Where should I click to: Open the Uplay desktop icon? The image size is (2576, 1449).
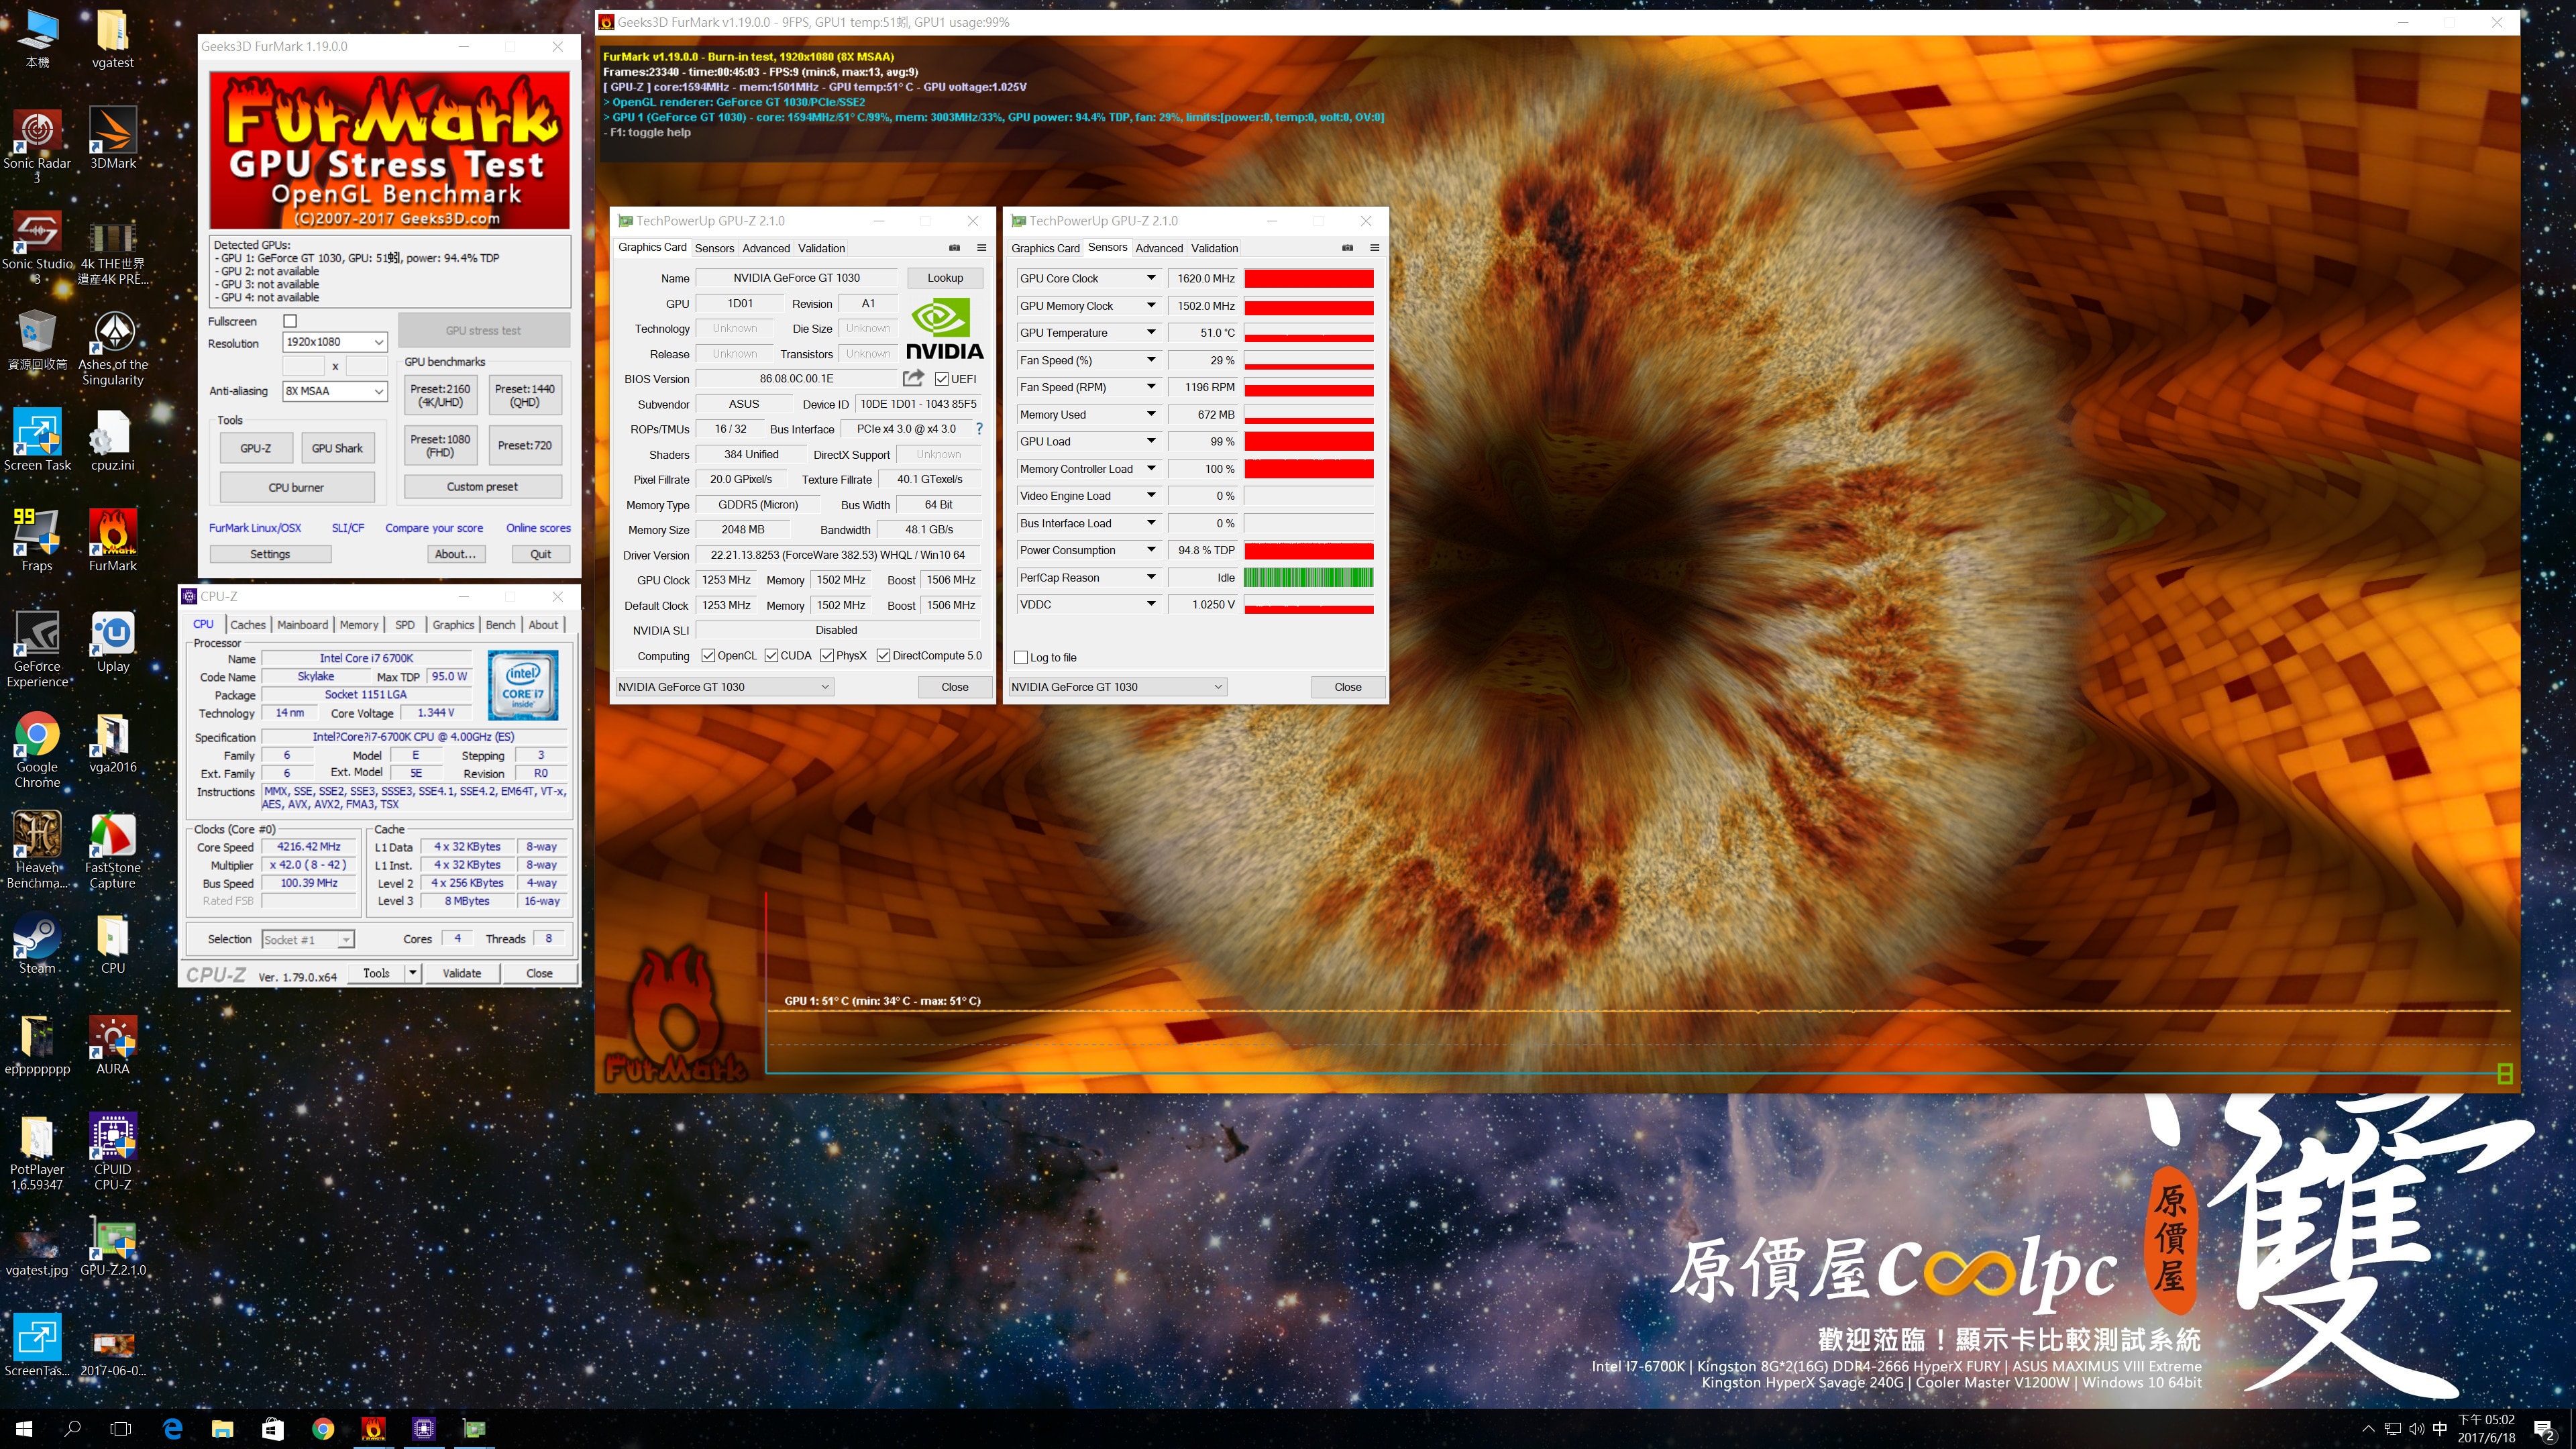pyautogui.click(x=113, y=641)
